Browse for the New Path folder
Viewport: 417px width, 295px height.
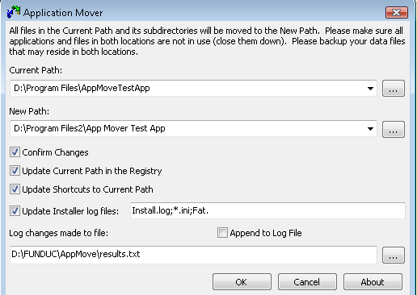point(394,129)
